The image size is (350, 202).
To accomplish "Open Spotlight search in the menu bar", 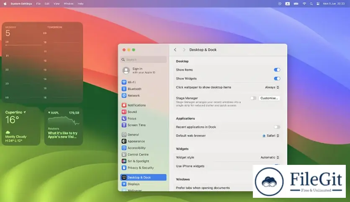I will [x=311, y=4].
